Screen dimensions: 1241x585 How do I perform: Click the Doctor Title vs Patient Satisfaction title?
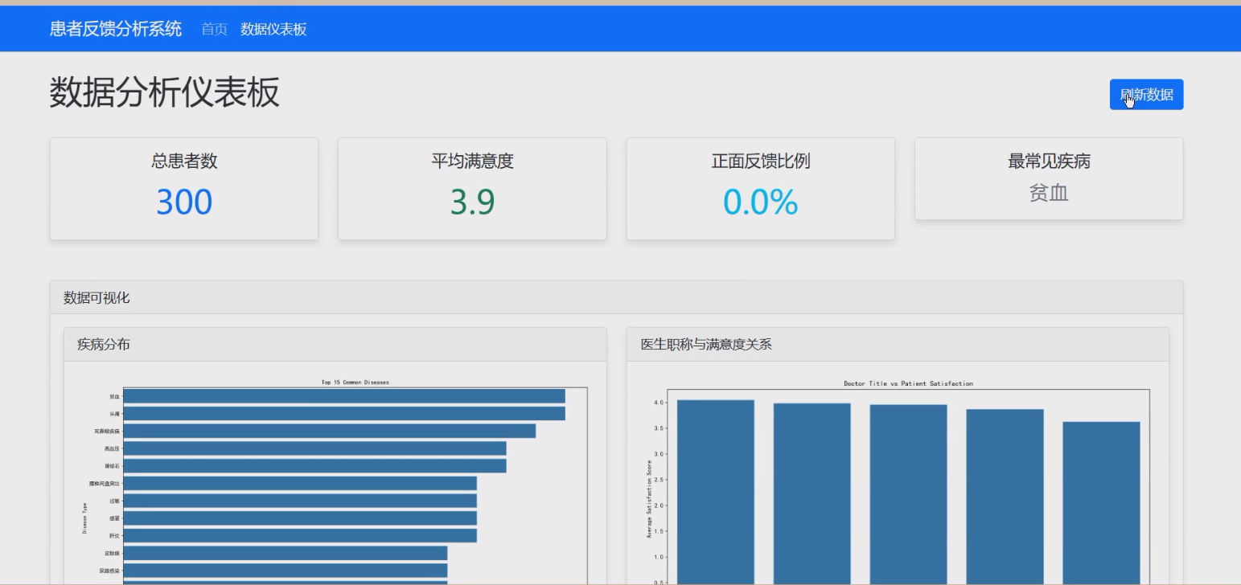908,383
